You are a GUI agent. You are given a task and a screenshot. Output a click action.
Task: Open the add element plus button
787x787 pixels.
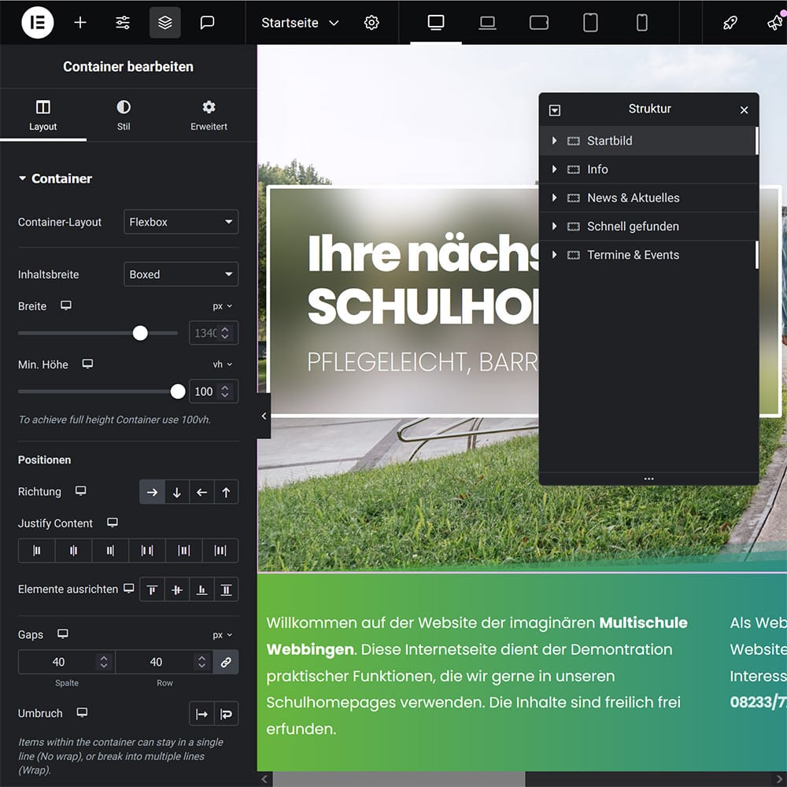[x=80, y=23]
